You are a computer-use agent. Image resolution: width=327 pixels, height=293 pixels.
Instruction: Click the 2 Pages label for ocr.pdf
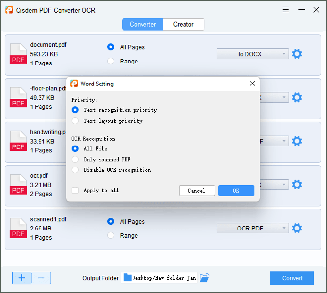(41, 194)
